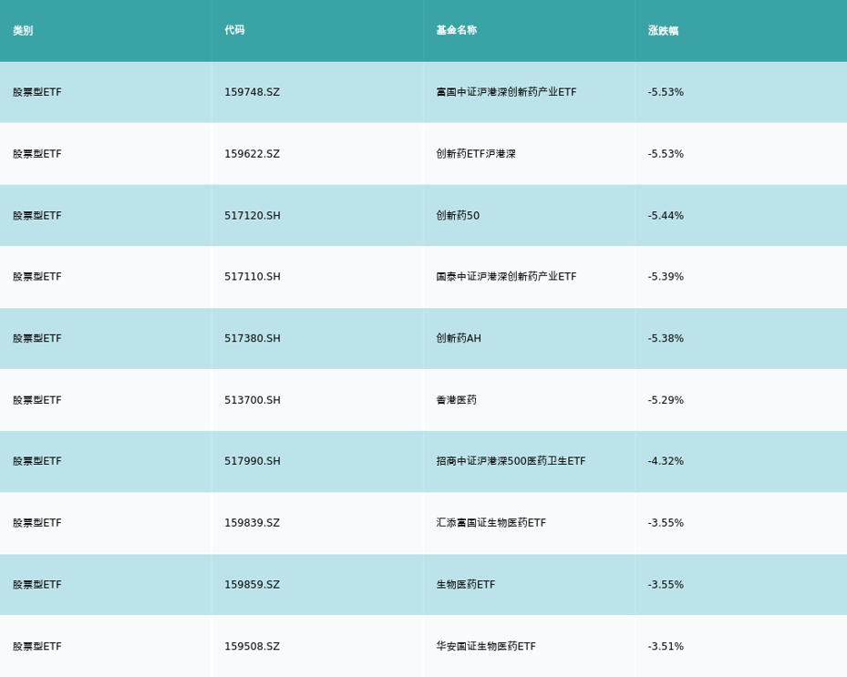Viewport: 847px width, 677px height.
Task: Click the 涨跌幅 column header
Action: tap(663, 30)
